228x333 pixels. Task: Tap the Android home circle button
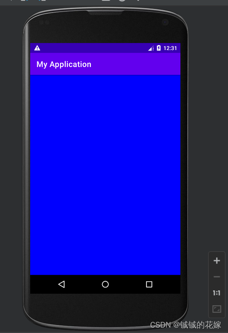(105, 284)
